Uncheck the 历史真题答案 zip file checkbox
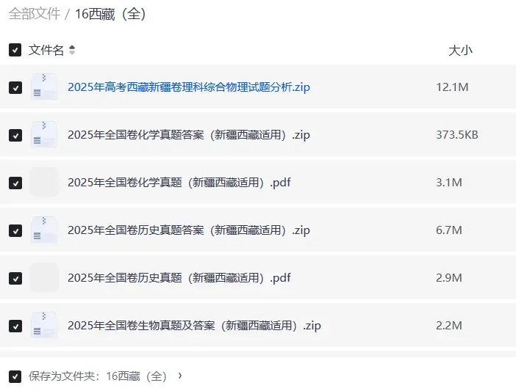This screenshot has width=516, height=391. (x=15, y=230)
